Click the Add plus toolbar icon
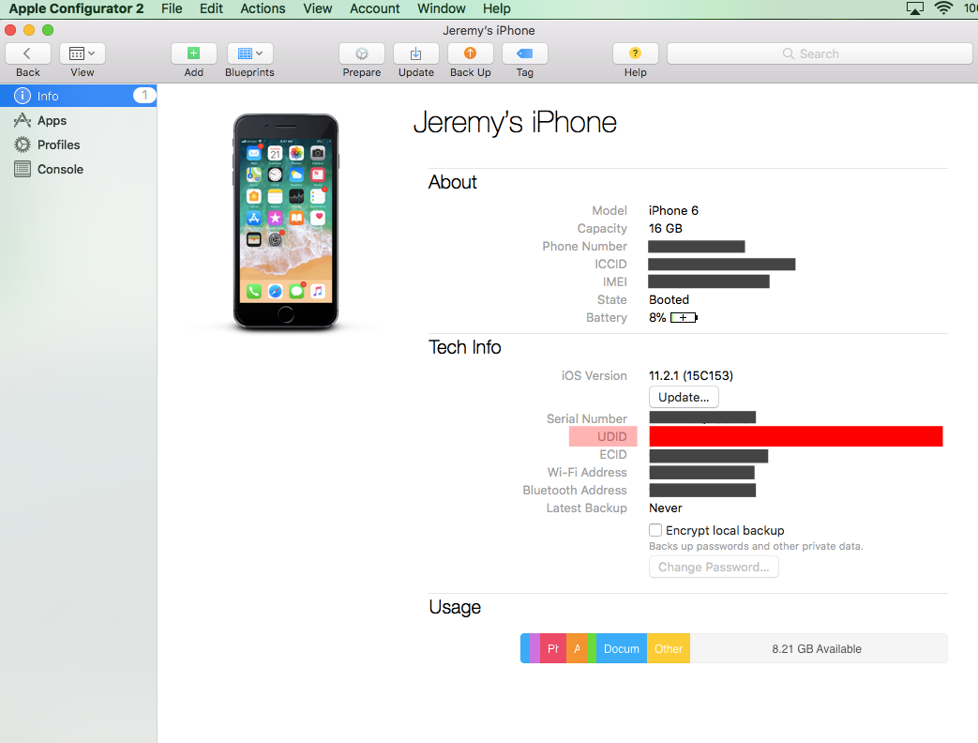 coord(194,53)
